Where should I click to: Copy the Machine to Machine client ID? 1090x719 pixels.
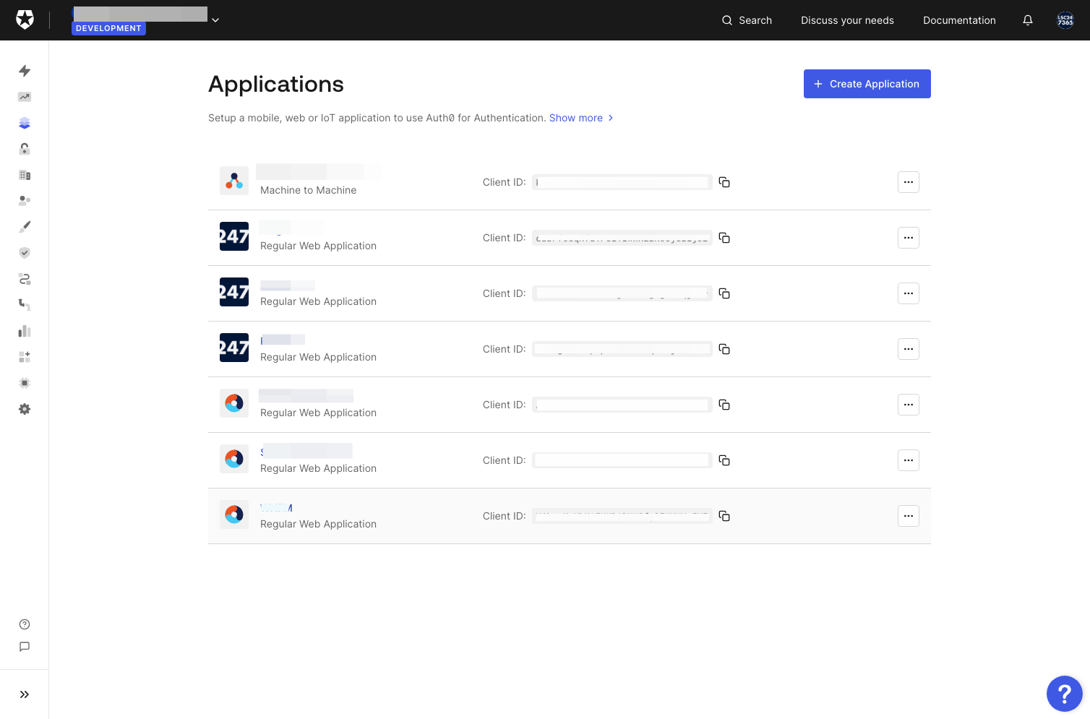[x=724, y=182]
